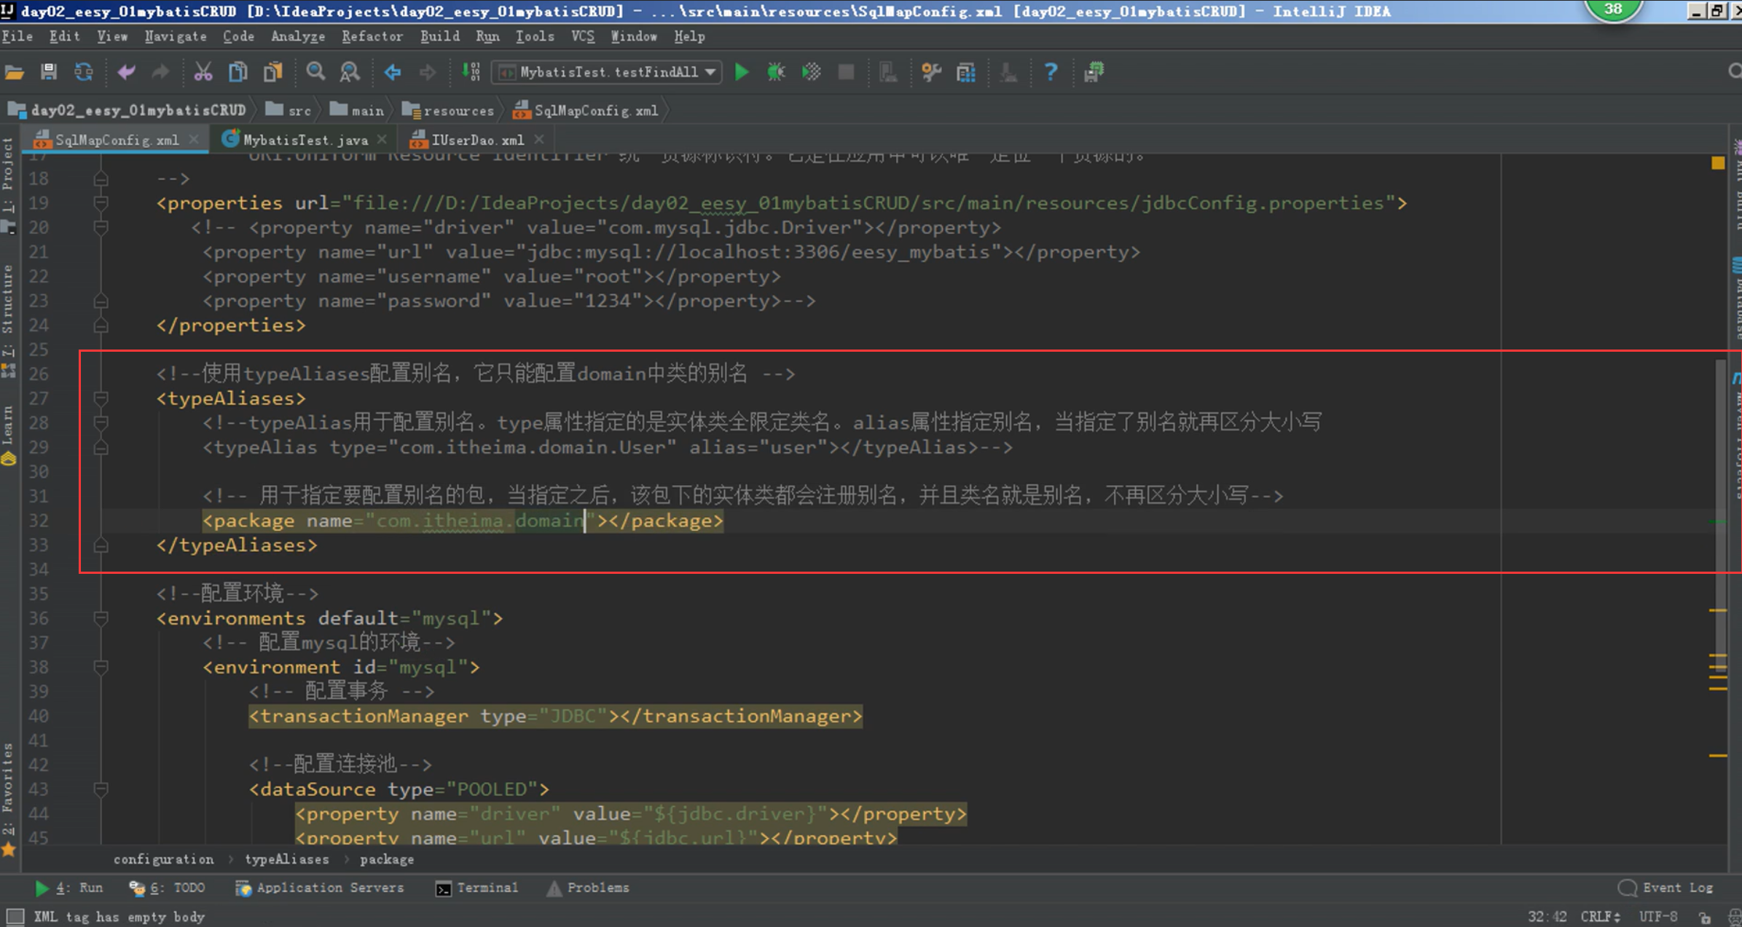Image resolution: width=1742 pixels, height=927 pixels.
Task: Switch to the IUserDao.xml tab
Action: (476, 140)
